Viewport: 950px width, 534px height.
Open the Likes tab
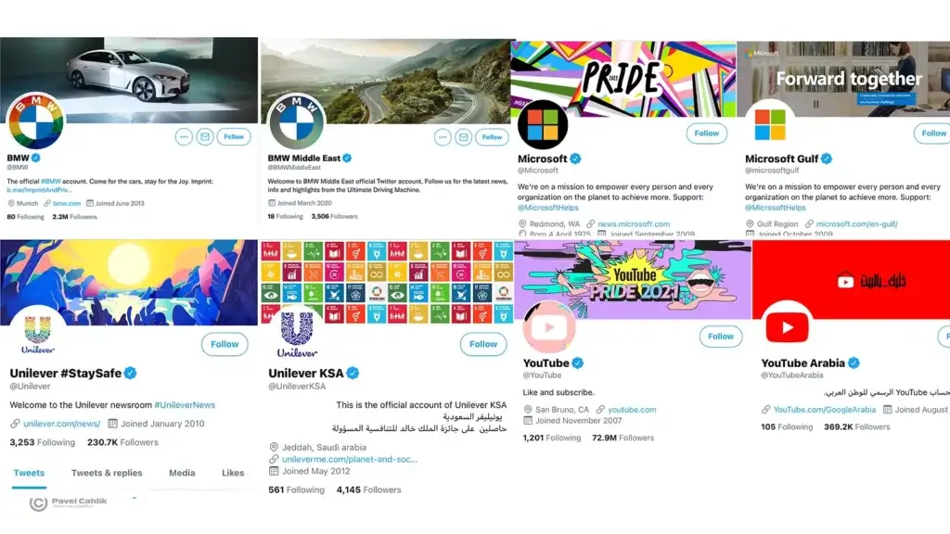click(x=233, y=473)
